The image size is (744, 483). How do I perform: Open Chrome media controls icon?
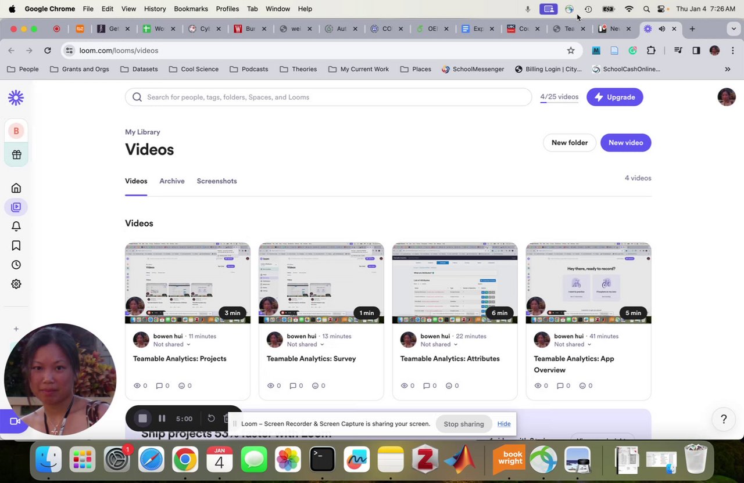click(678, 51)
